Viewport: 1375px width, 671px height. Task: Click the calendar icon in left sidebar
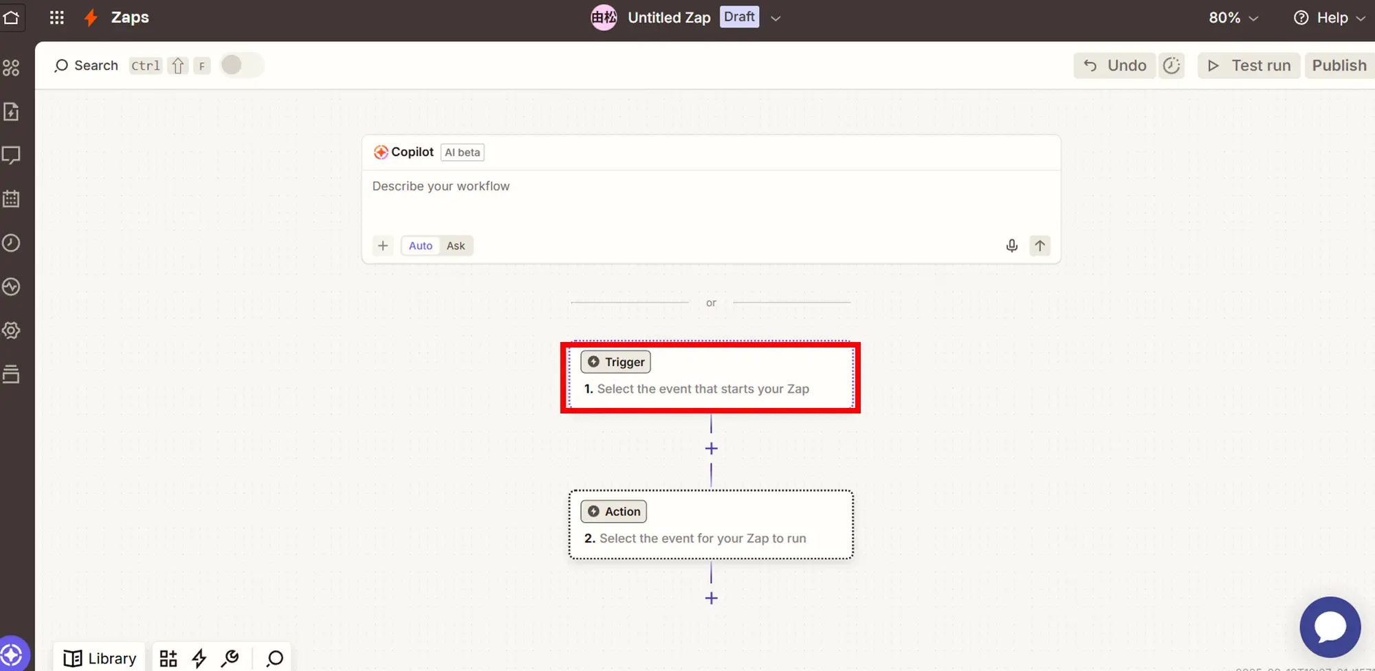[x=12, y=199]
